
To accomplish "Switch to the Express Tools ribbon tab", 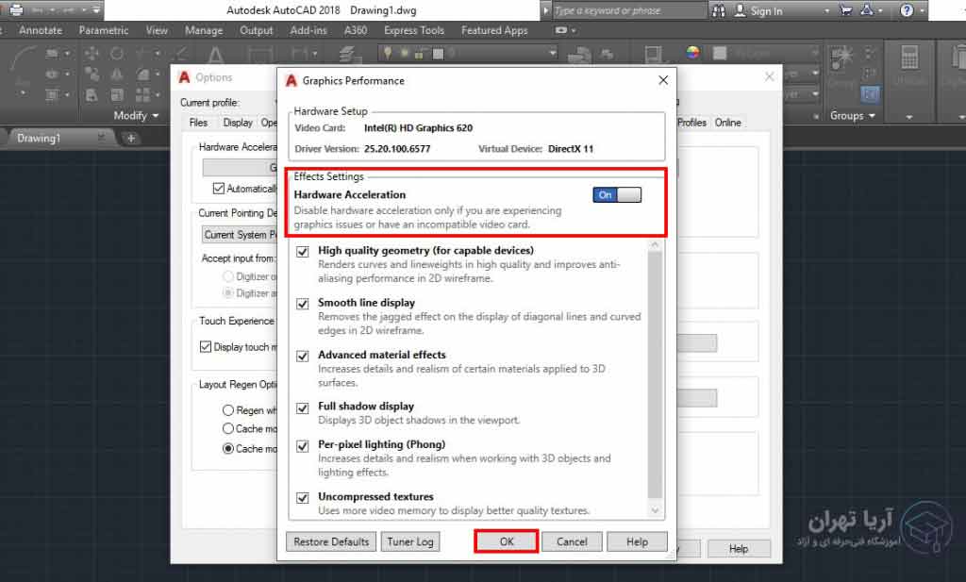I will (413, 30).
